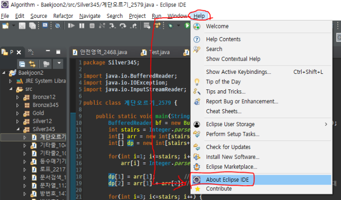Image resolution: width=341 pixels, height=200 pixels.
Task: Click the green Run button icon
Action: (187, 26)
